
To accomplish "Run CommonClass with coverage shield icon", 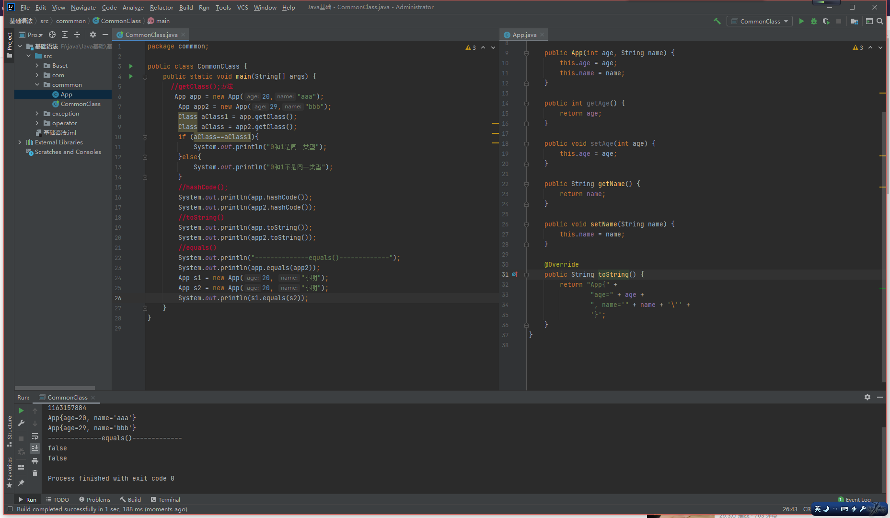I will click(826, 21).
